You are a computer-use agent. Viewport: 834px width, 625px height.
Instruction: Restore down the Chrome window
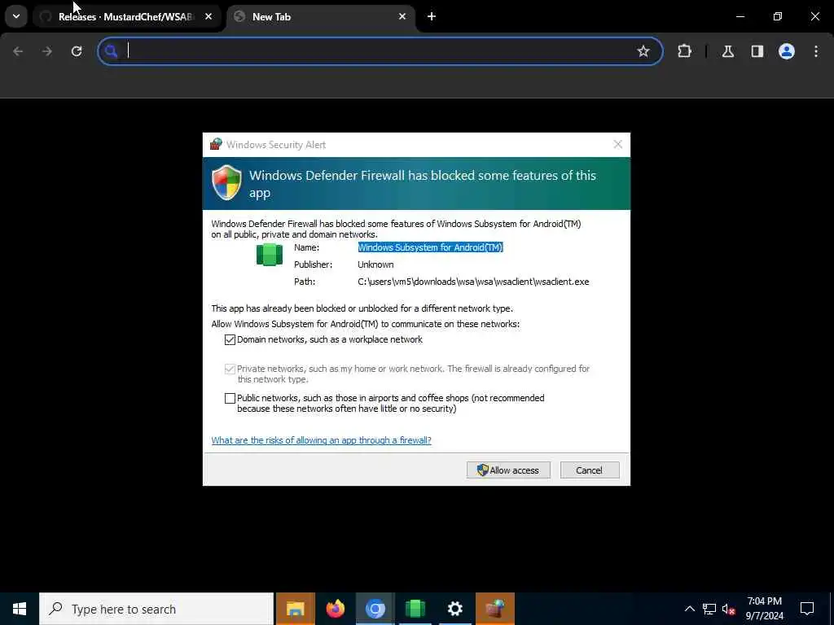click(x=778, y=16)
